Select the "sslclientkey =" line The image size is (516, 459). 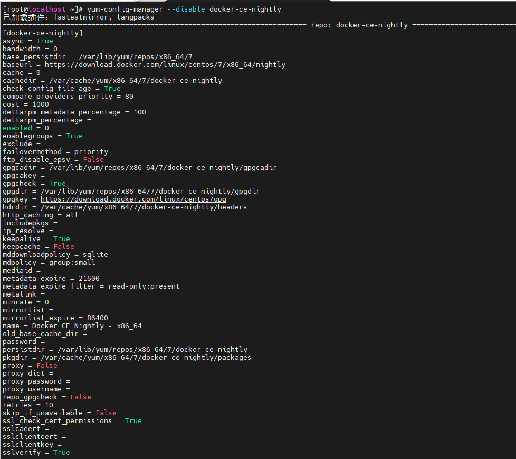(32, 445)
